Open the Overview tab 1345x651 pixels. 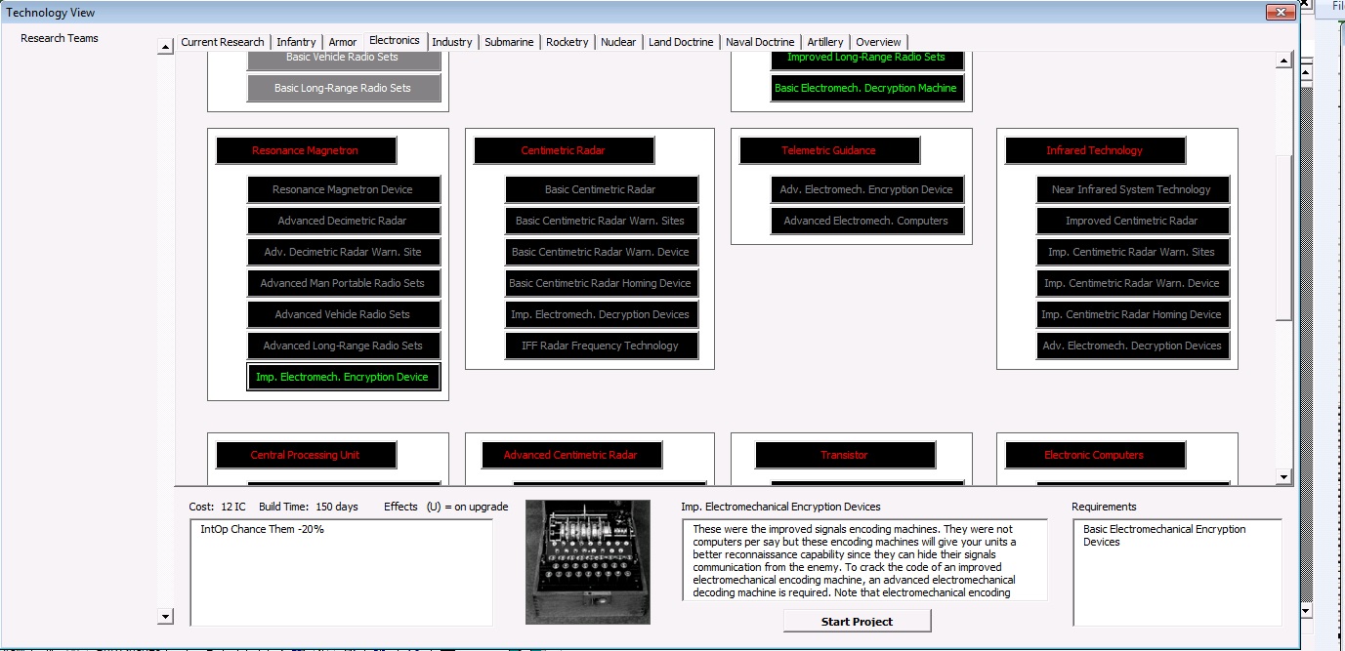(x=878, y=42)
